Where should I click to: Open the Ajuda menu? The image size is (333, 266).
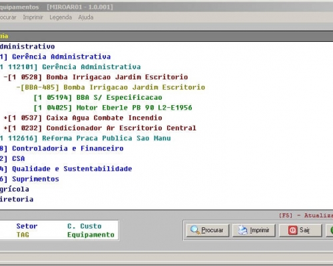click(86, 17)
